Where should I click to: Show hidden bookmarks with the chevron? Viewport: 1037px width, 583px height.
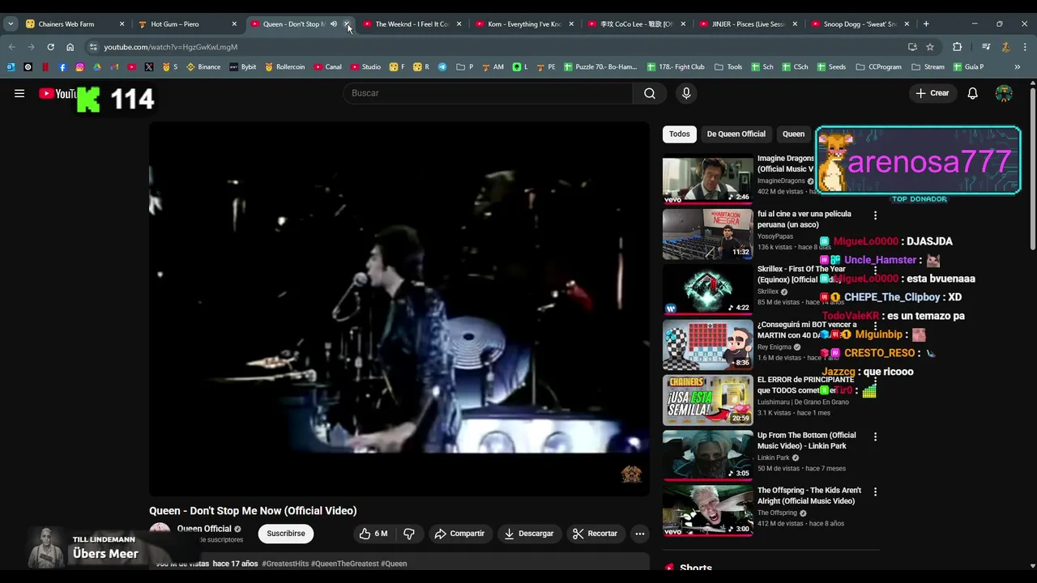coord(1017,67)
